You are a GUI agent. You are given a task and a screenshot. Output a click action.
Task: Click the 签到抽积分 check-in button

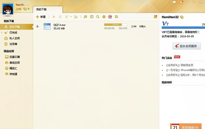[x=186, y=126]
